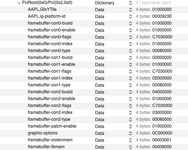Select the framebuffer-con1-flags key
This screenshot has width=188, height=150.
click(x=50, y=71)
